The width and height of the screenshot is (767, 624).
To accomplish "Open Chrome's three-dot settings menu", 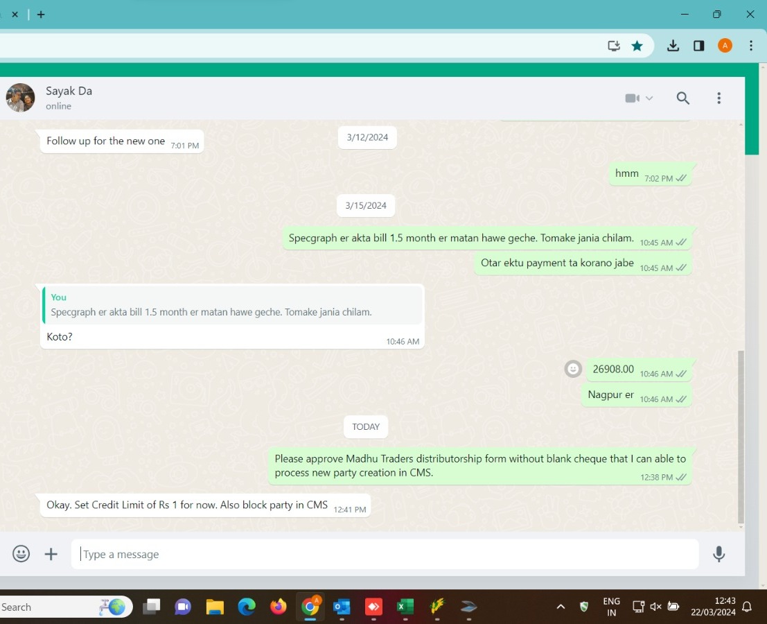I will pos(751,46).
